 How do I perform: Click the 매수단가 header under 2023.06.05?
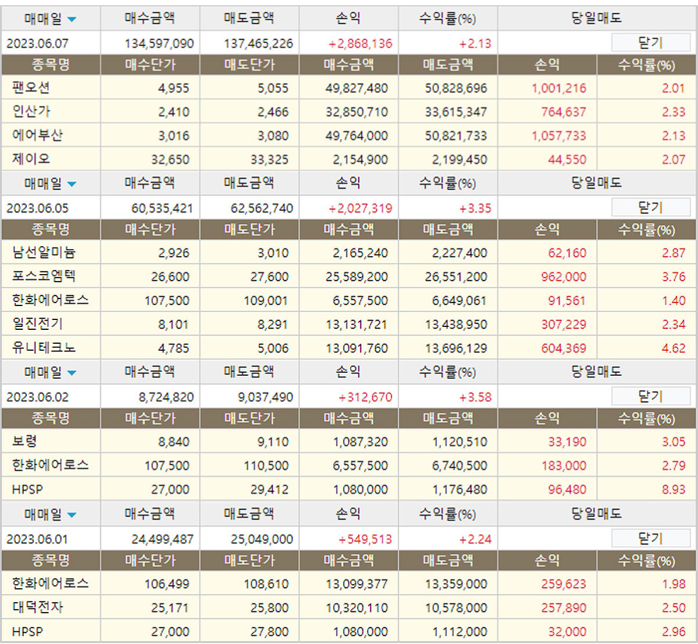[150, 229]
